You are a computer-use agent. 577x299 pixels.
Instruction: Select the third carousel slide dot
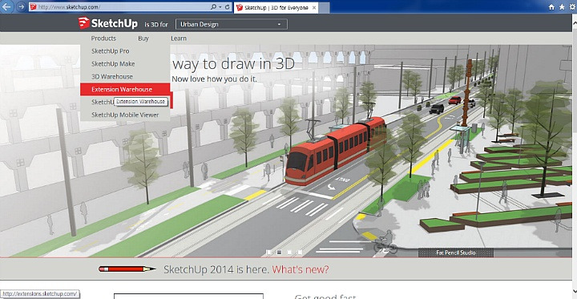(x=289, y=253)
